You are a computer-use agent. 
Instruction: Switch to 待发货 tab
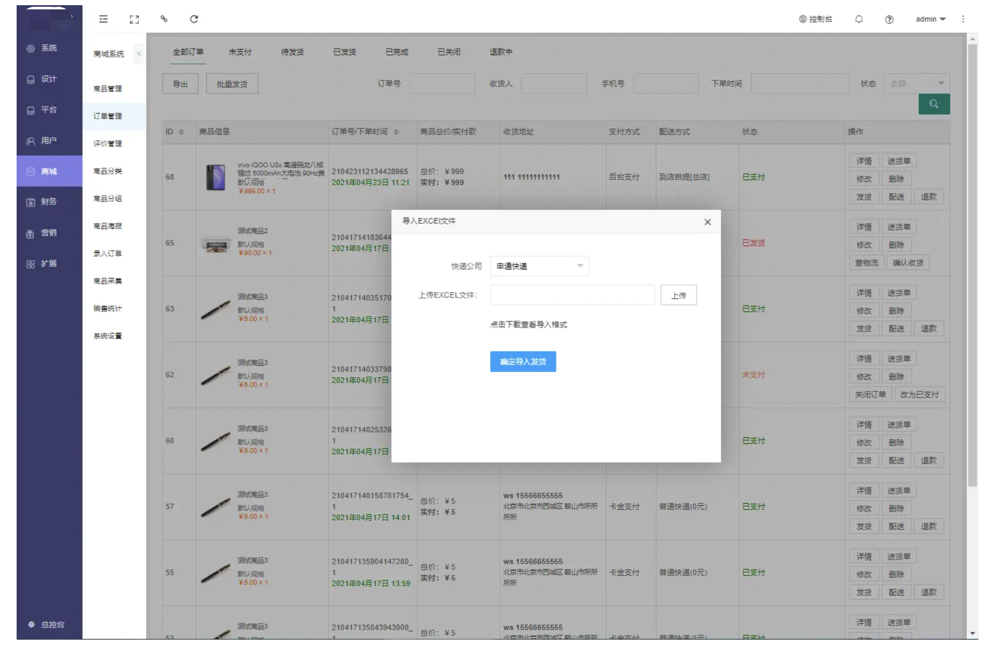click(x=292, y=52)
